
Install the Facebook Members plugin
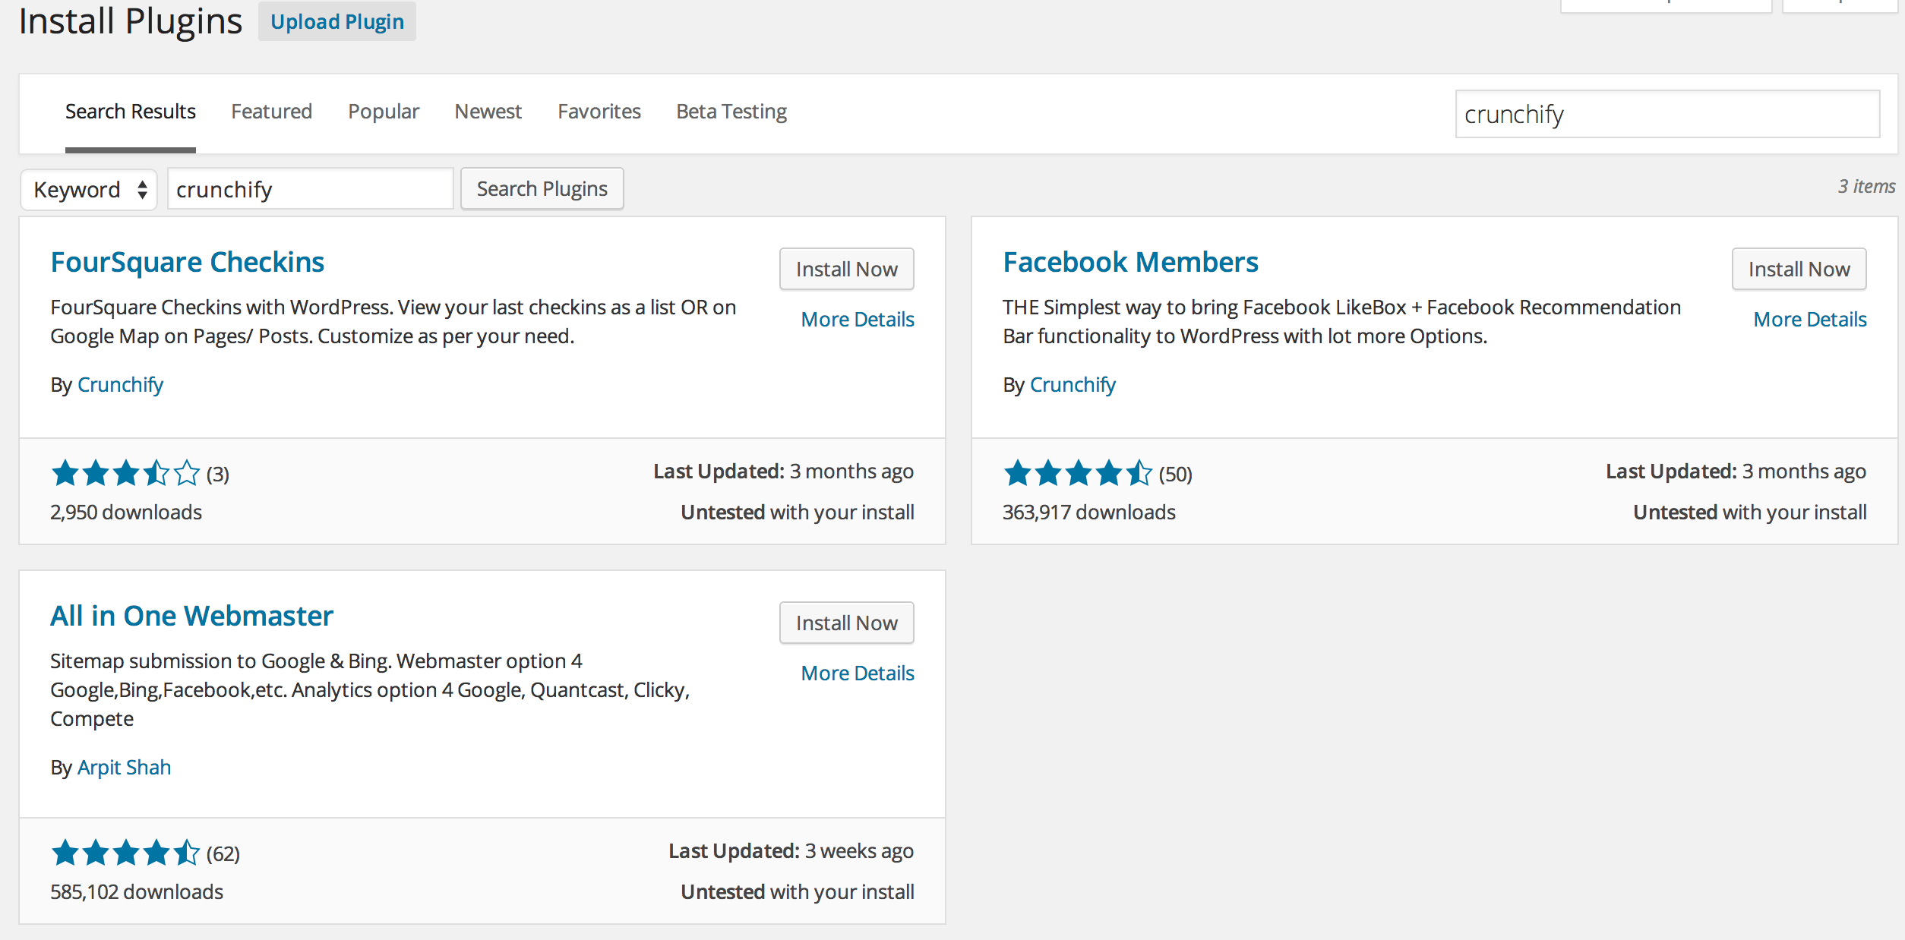click(1799, 269)
